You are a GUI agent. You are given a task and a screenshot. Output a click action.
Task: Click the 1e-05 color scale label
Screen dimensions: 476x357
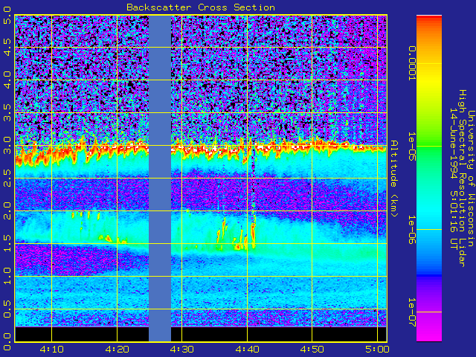(x=412, y=147)
